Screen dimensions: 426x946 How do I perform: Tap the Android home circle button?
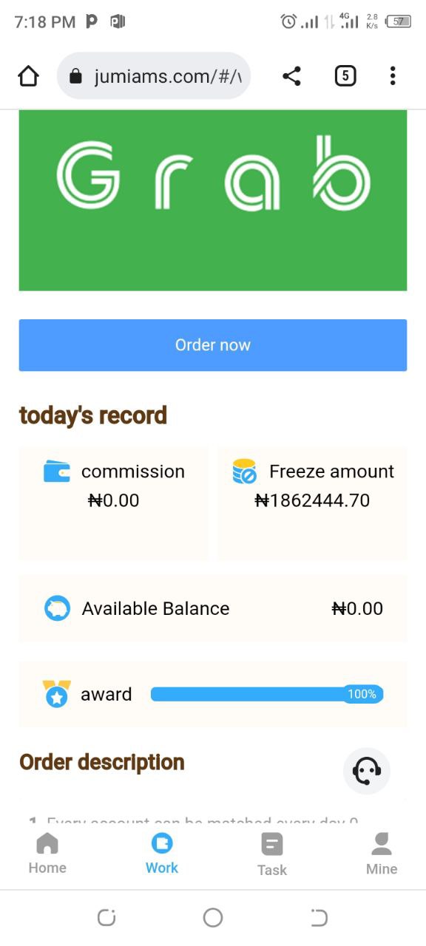tap(213, 918)
